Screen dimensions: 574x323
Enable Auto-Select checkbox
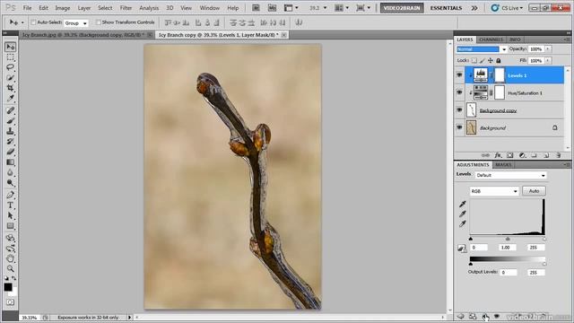(33, 22)
